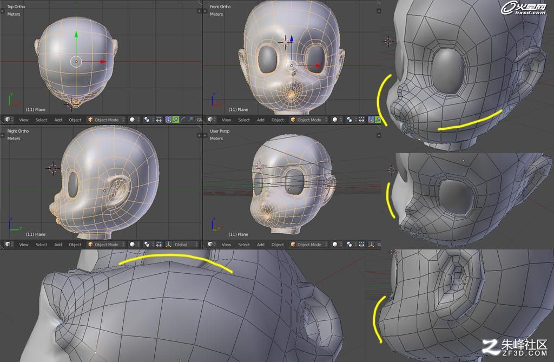Click viewport shading sphere in User Persp header
This screenshot has width=554, height=362.
point(337,244)
